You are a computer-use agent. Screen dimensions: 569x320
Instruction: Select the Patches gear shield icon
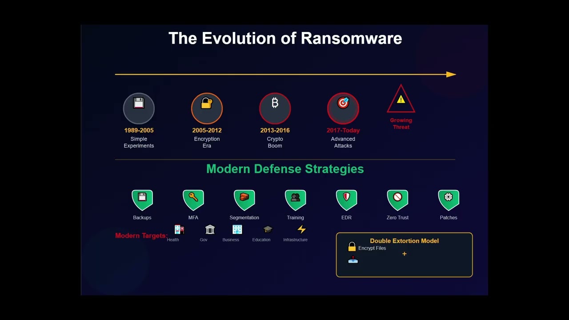(449, 200)
